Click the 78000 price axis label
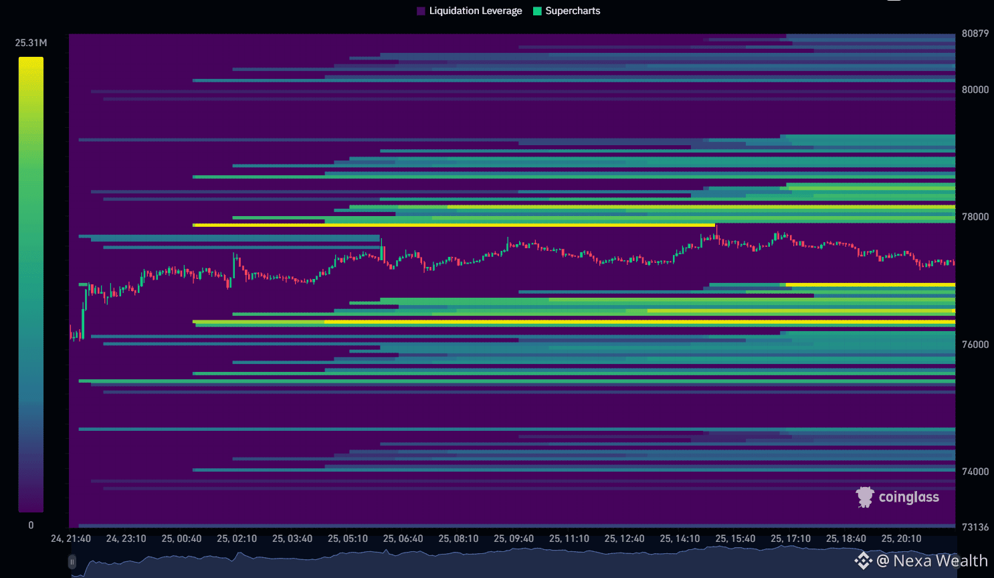994x578 pixels. click(975, 217)
